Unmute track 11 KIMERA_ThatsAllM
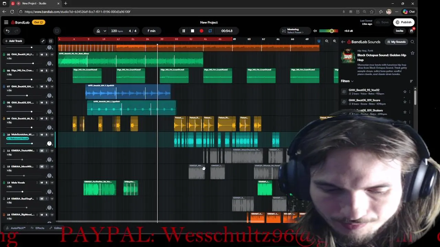The width and height of the screenshot is (440, 247). tap(42, 151)
